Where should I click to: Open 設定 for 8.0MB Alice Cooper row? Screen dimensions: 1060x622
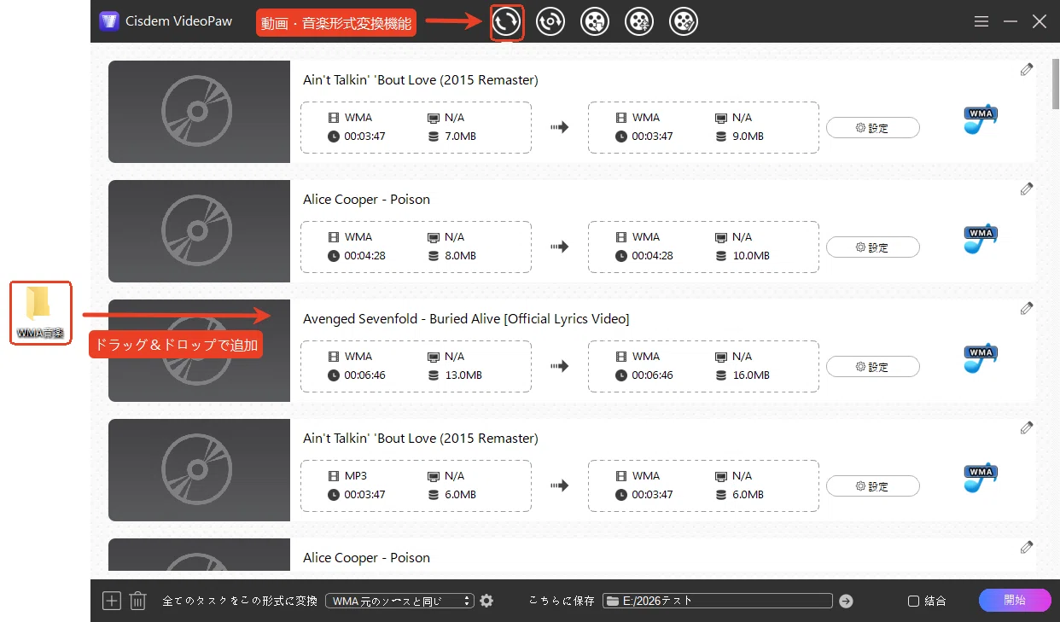click(x=872, y=247)
